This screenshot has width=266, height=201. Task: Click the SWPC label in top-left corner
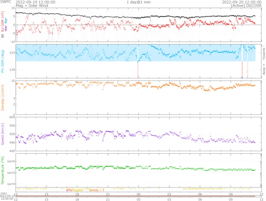6,2
